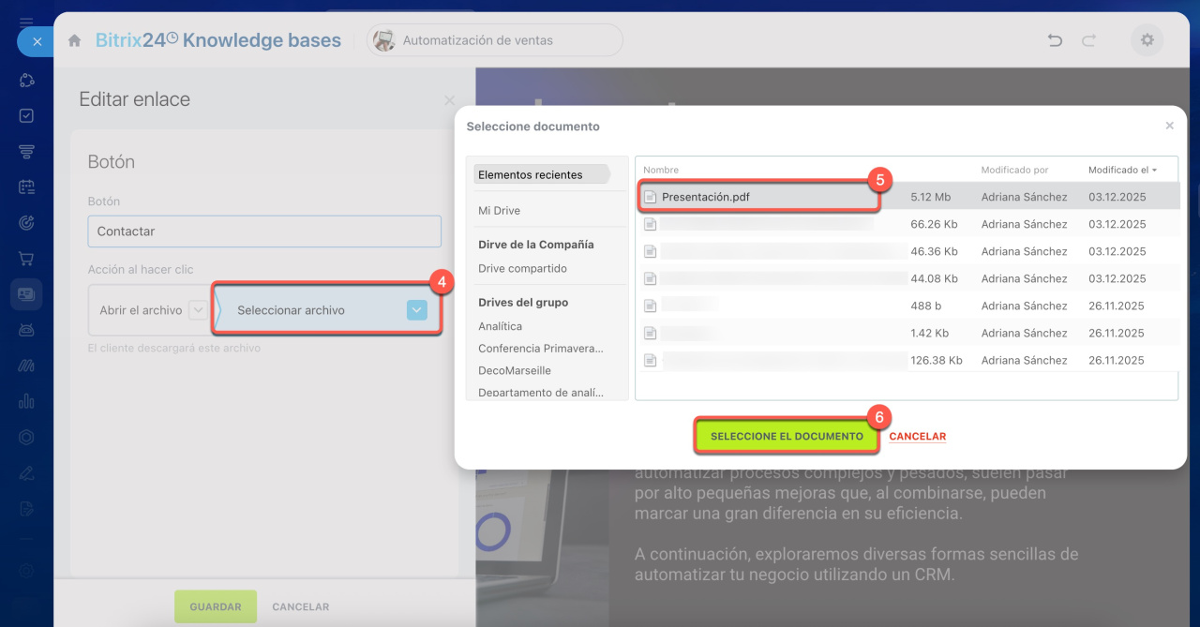Expand the 'Abrir el archivo' action dropdown

click(197, 310)
